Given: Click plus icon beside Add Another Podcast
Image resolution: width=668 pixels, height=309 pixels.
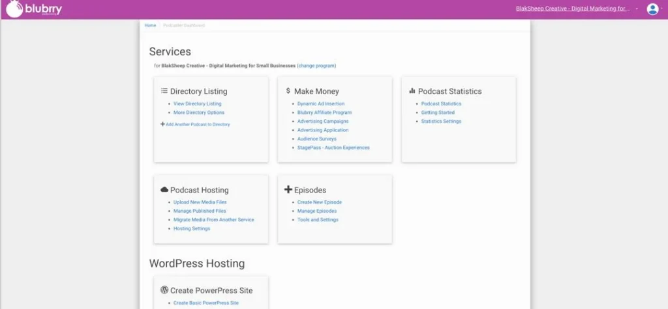Looking at the screenshot, I should [x=162, y=124].
